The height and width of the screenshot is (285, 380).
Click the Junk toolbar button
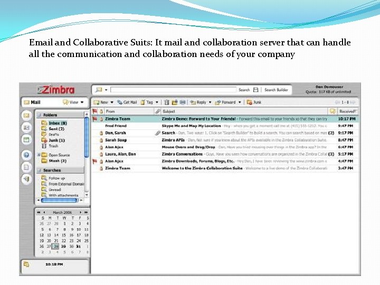(254, 102)
